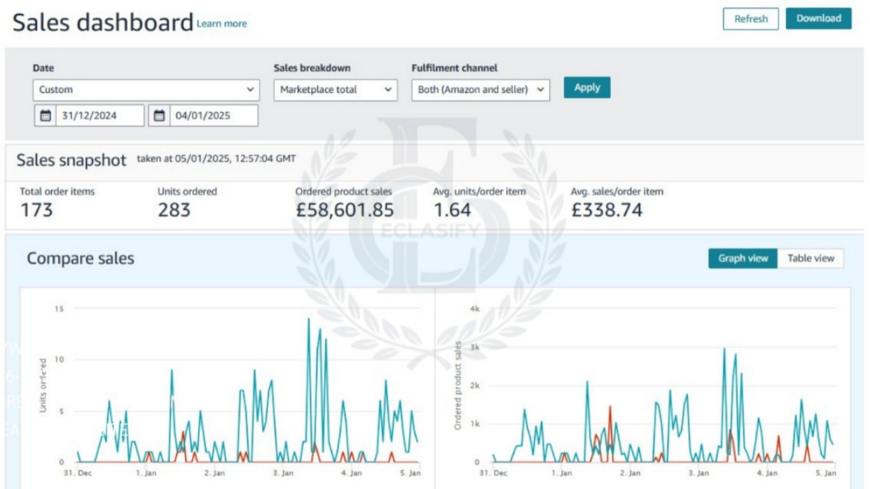Expand the Fulfilment channel dropdown
The image size is (870, 489).
pos(481,90)
